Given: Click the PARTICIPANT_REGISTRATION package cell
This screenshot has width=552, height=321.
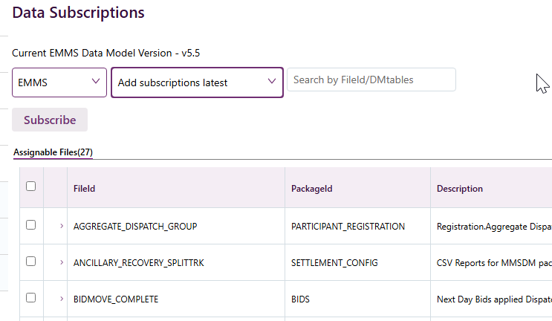Looking at the screenshot, I should pos(348,226).
